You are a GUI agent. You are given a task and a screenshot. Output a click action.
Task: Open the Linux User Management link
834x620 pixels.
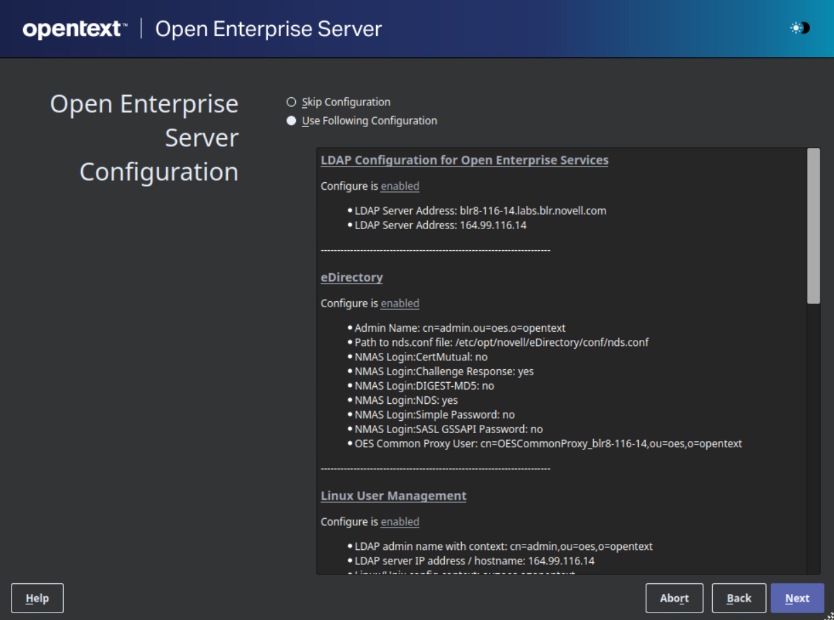click(x=394, y=496)
